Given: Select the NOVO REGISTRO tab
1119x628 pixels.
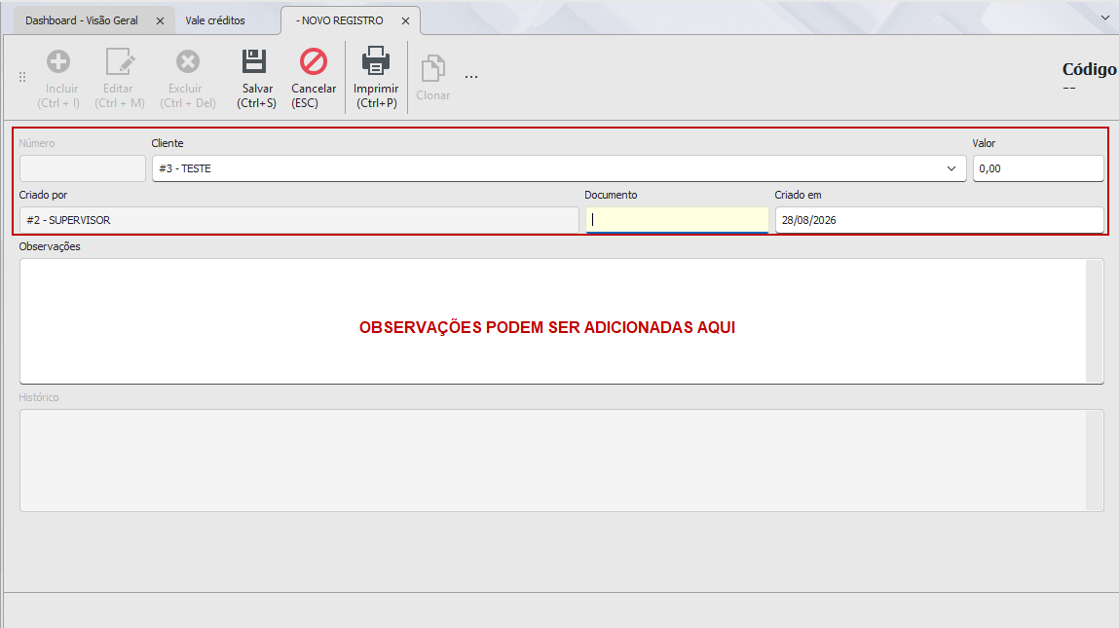Looking at the screenshot, I should (x=340, y=20).
